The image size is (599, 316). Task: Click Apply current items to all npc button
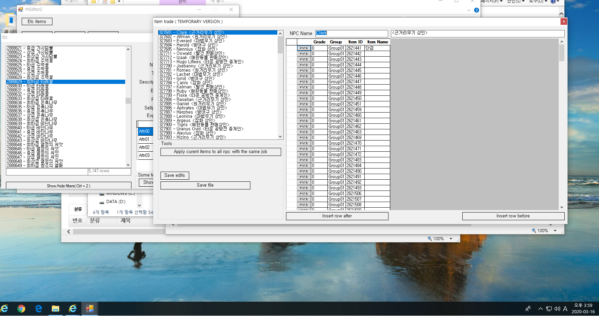click(221, 152)
